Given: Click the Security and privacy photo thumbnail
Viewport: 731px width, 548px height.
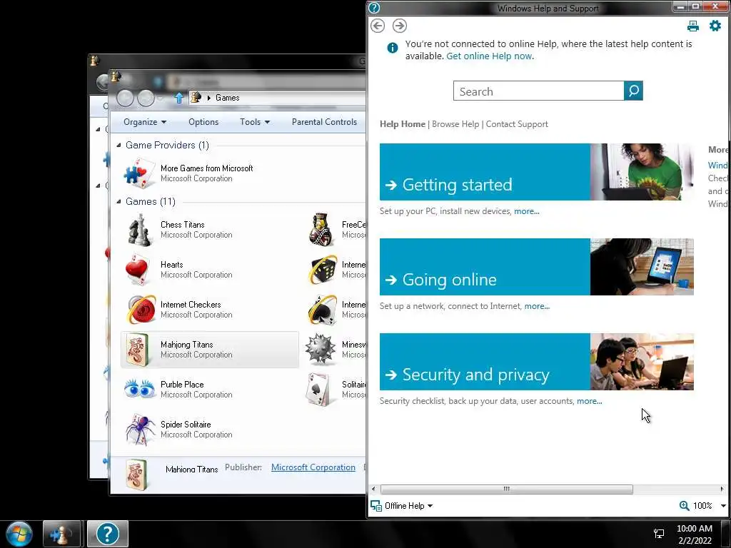Looking at the screenshot, I should click(x=642, y=362).
